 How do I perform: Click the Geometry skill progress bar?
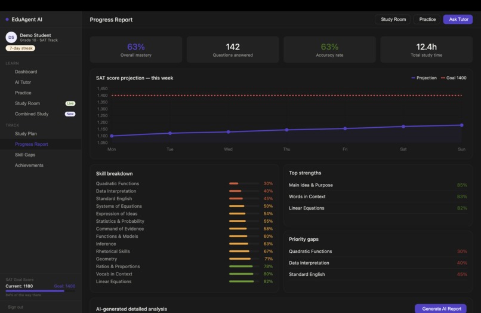click(x=244, y=259)
